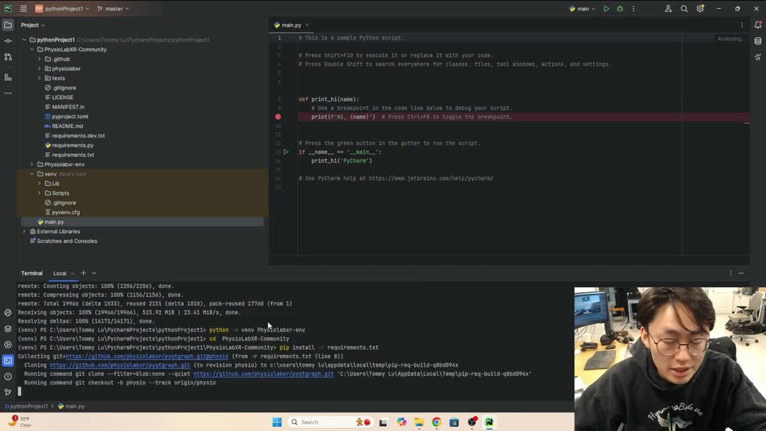Image resolution: width=766 pixels, height=431 pixels.
Task: Expand External Libraries node
Action: [x=24, y=232]
